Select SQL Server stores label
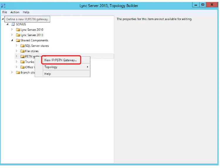This screenshot has width=220, height=168. tap(37, 46)
